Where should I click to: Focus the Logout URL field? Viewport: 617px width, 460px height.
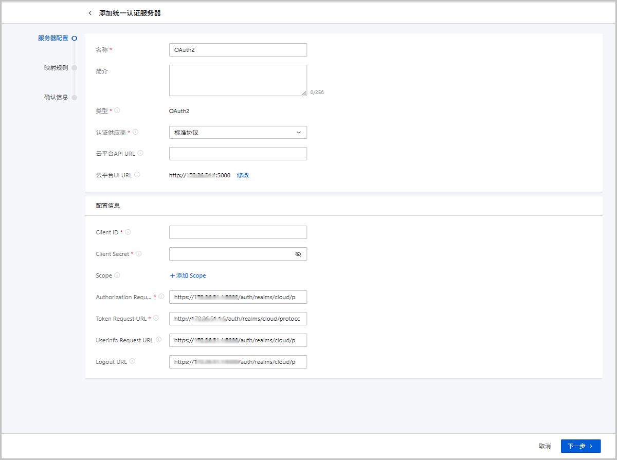[x=238, y=362]
